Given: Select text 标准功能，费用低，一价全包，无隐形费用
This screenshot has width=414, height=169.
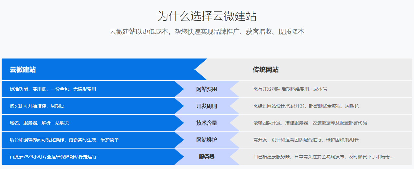Looking at the screenshot, I should (x=53, y=89).
